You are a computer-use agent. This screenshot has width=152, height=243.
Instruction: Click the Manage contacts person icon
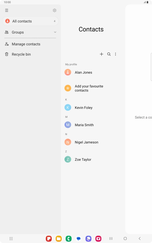tap(7, 44)
